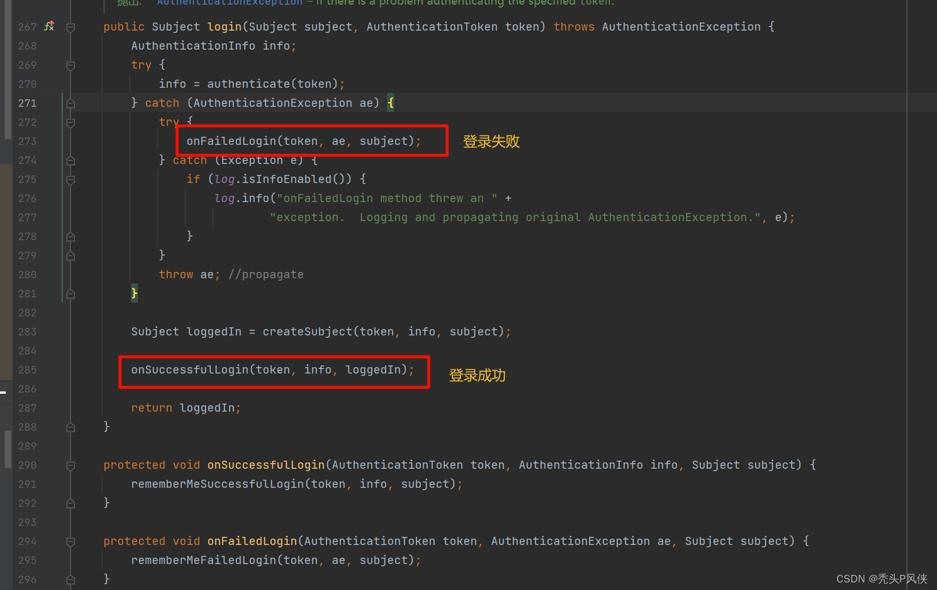Collapse the onSuccessfulLogin method fold on line 290
The image size is (937, 590).
70,465
